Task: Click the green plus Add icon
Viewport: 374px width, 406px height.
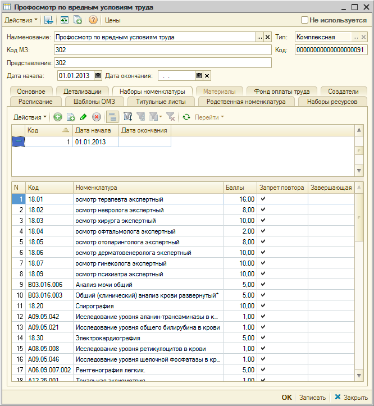Action: tap(58, 117)
